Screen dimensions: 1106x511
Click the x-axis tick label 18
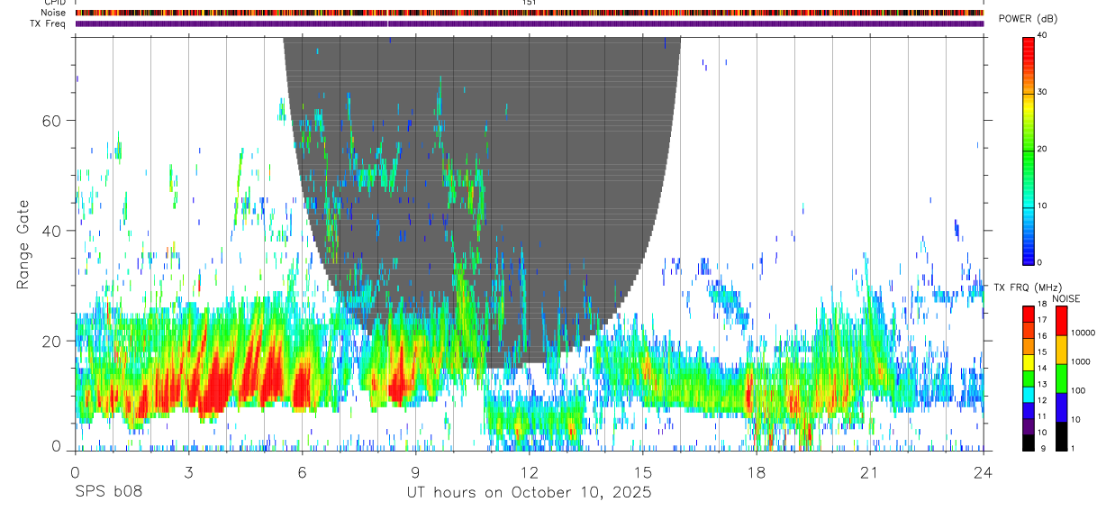tap(756, 472)
